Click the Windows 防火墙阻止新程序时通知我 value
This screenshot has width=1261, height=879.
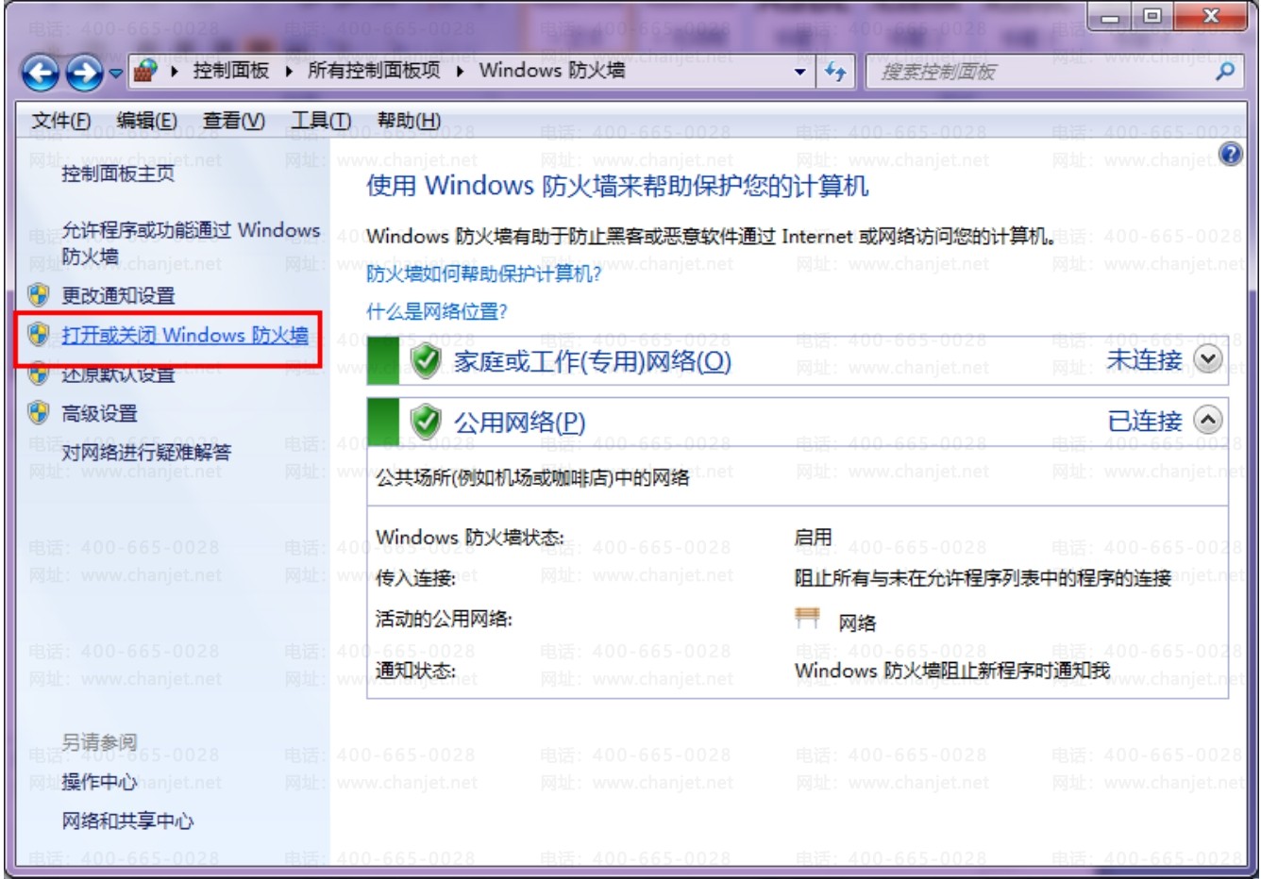(952, 671)
